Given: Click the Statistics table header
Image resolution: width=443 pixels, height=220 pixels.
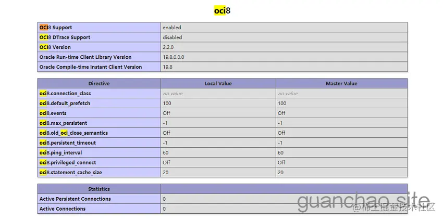Looking at the screenshot, I should click(99, 189).
